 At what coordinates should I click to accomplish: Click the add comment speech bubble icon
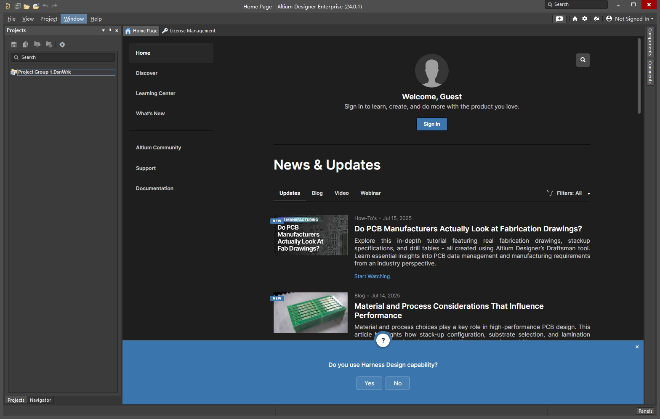click(559, 19)
